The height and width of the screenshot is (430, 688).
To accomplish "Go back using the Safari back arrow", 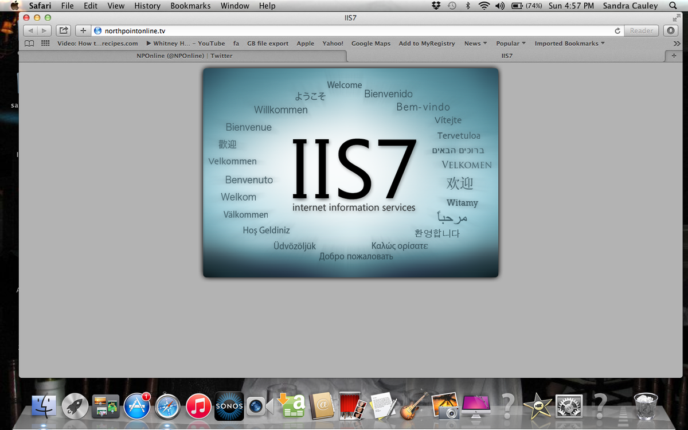I will pyautogui.click(x=30, y=30).
